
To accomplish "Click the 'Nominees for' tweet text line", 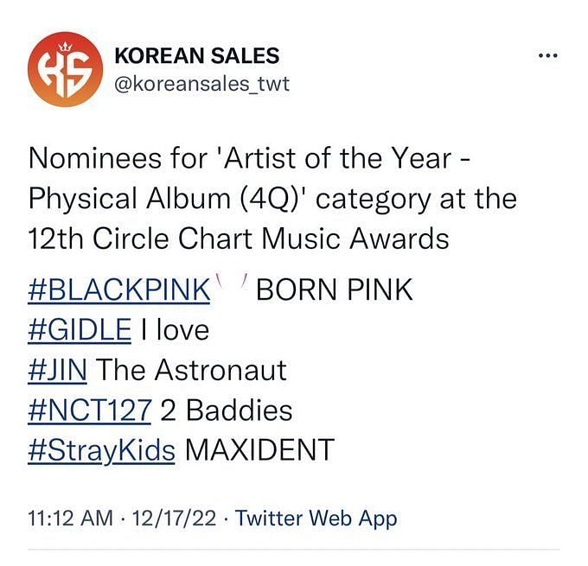I will (249, 158).
